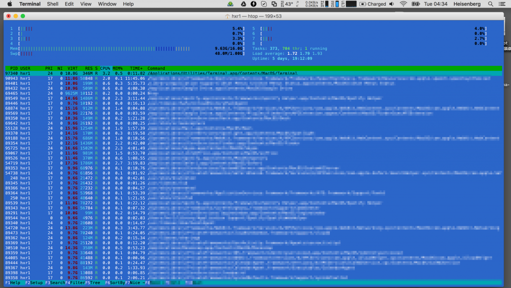
Task: Click F4 Filter in htop footer
Action: click(x=74, y=283)
